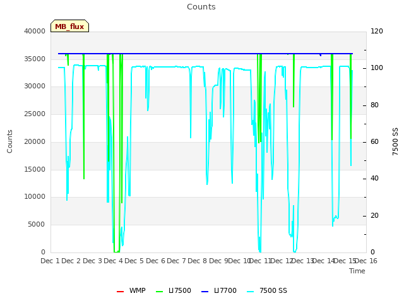Click the 40000 y-axis tick label
Screen dimensions: 404x303
pos(35,31)
